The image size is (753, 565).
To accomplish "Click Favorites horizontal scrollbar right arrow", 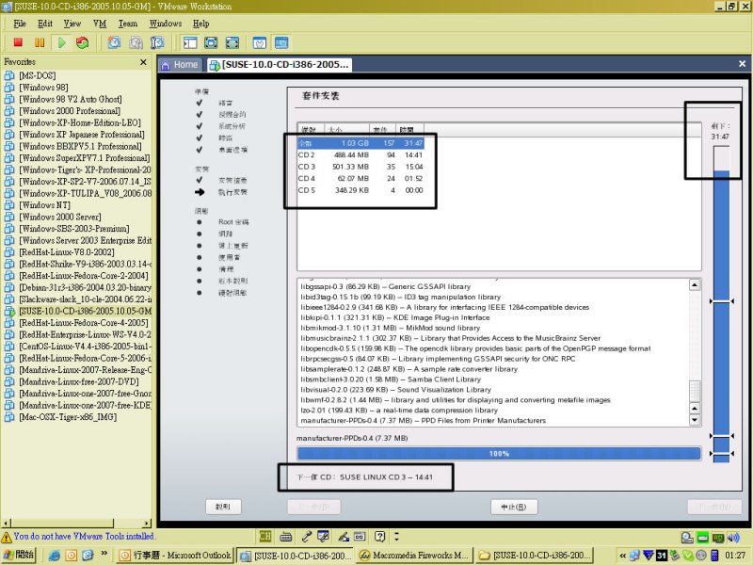I will 147,523.
